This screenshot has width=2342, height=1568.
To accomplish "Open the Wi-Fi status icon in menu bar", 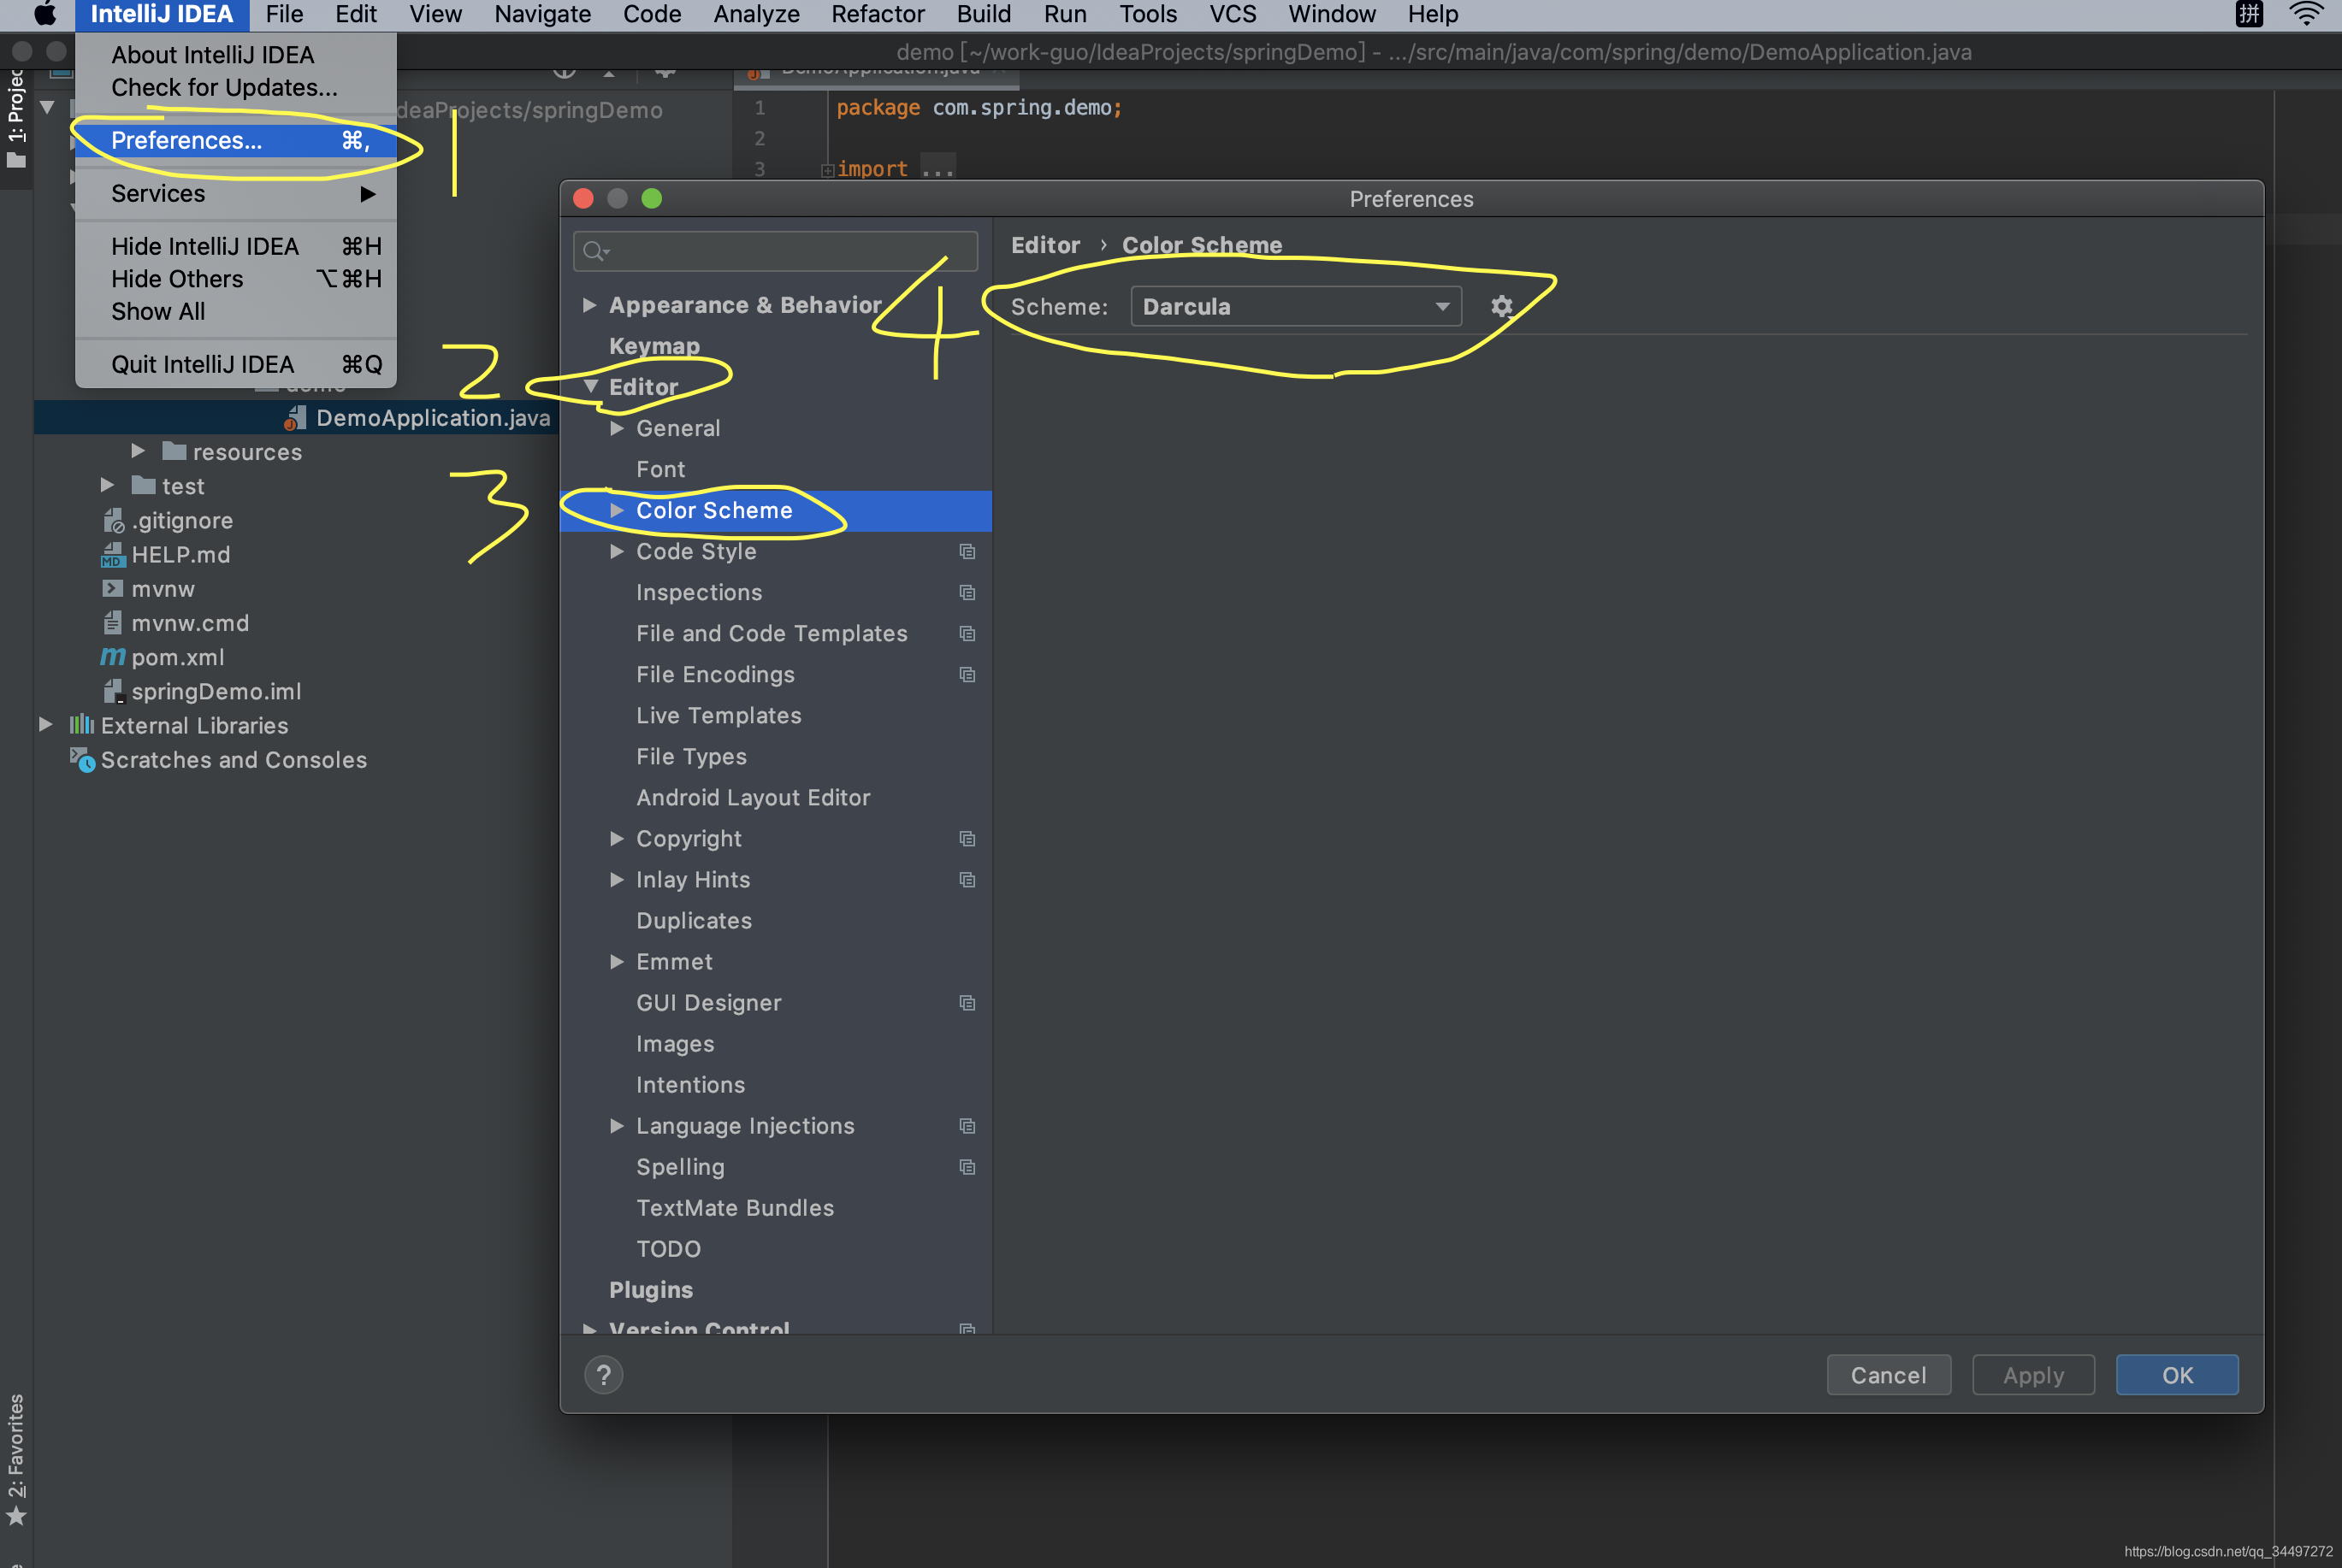I will pos(2305,14).
